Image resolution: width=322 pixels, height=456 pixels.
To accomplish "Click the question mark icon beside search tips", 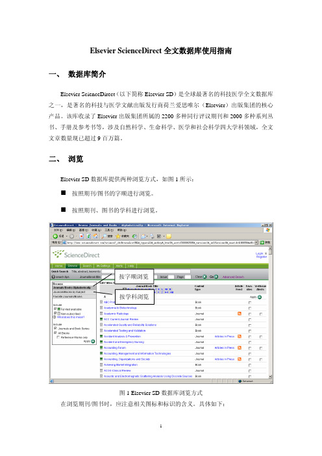I will (53, 277).
